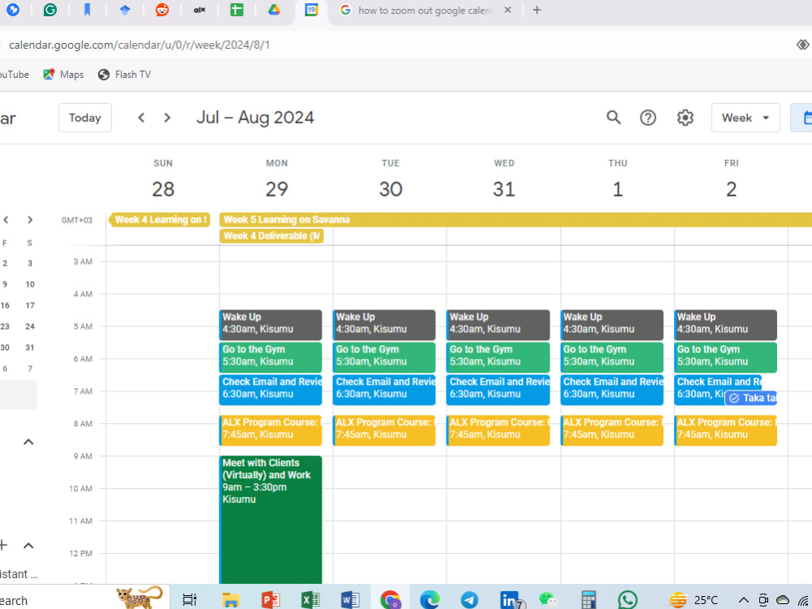
Task: Collapse the lower sidebar section chevron
Action: (28, 546)
